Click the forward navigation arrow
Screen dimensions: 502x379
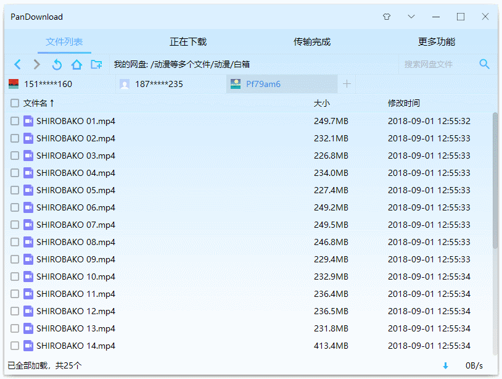pyautogui.click(x=36, y=64)
